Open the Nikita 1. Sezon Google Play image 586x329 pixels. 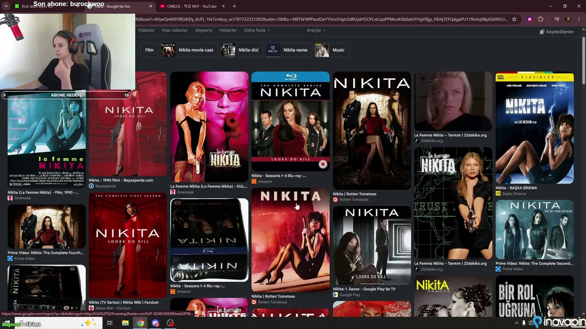(372, 245)
